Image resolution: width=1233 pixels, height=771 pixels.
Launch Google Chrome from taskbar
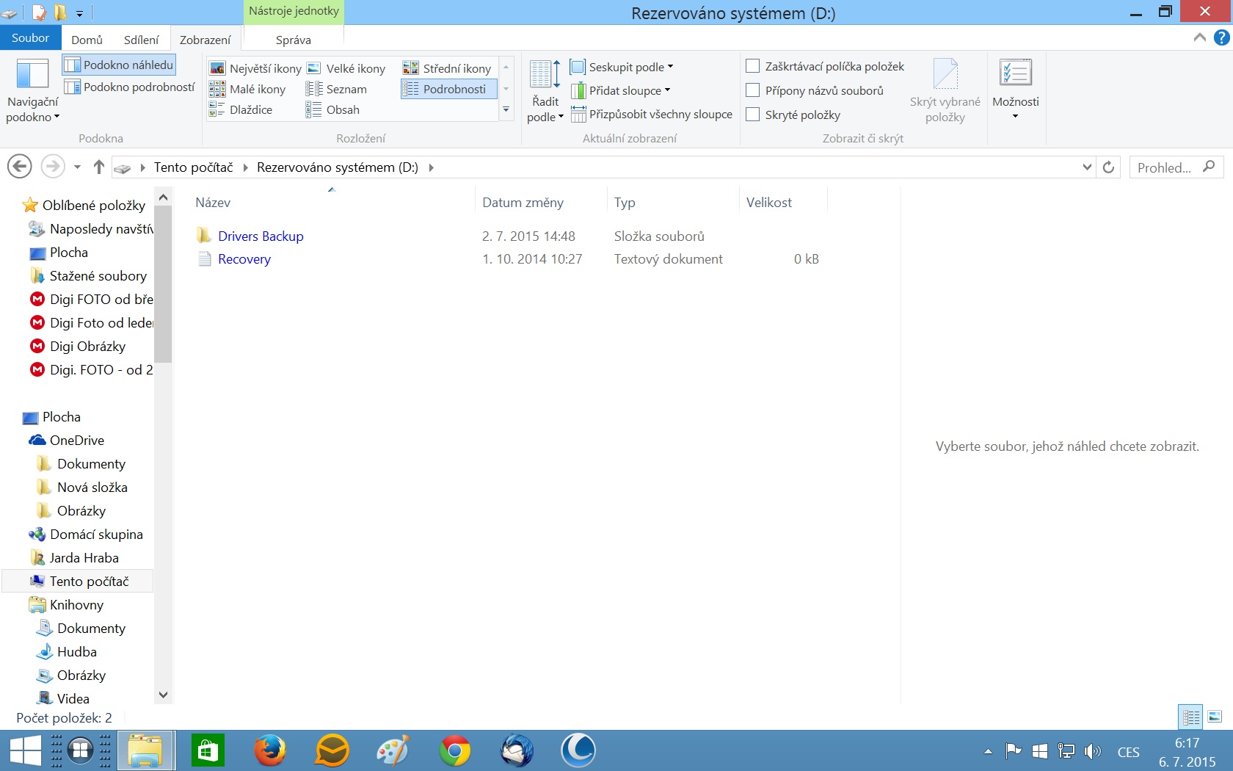tap(454, 751)
